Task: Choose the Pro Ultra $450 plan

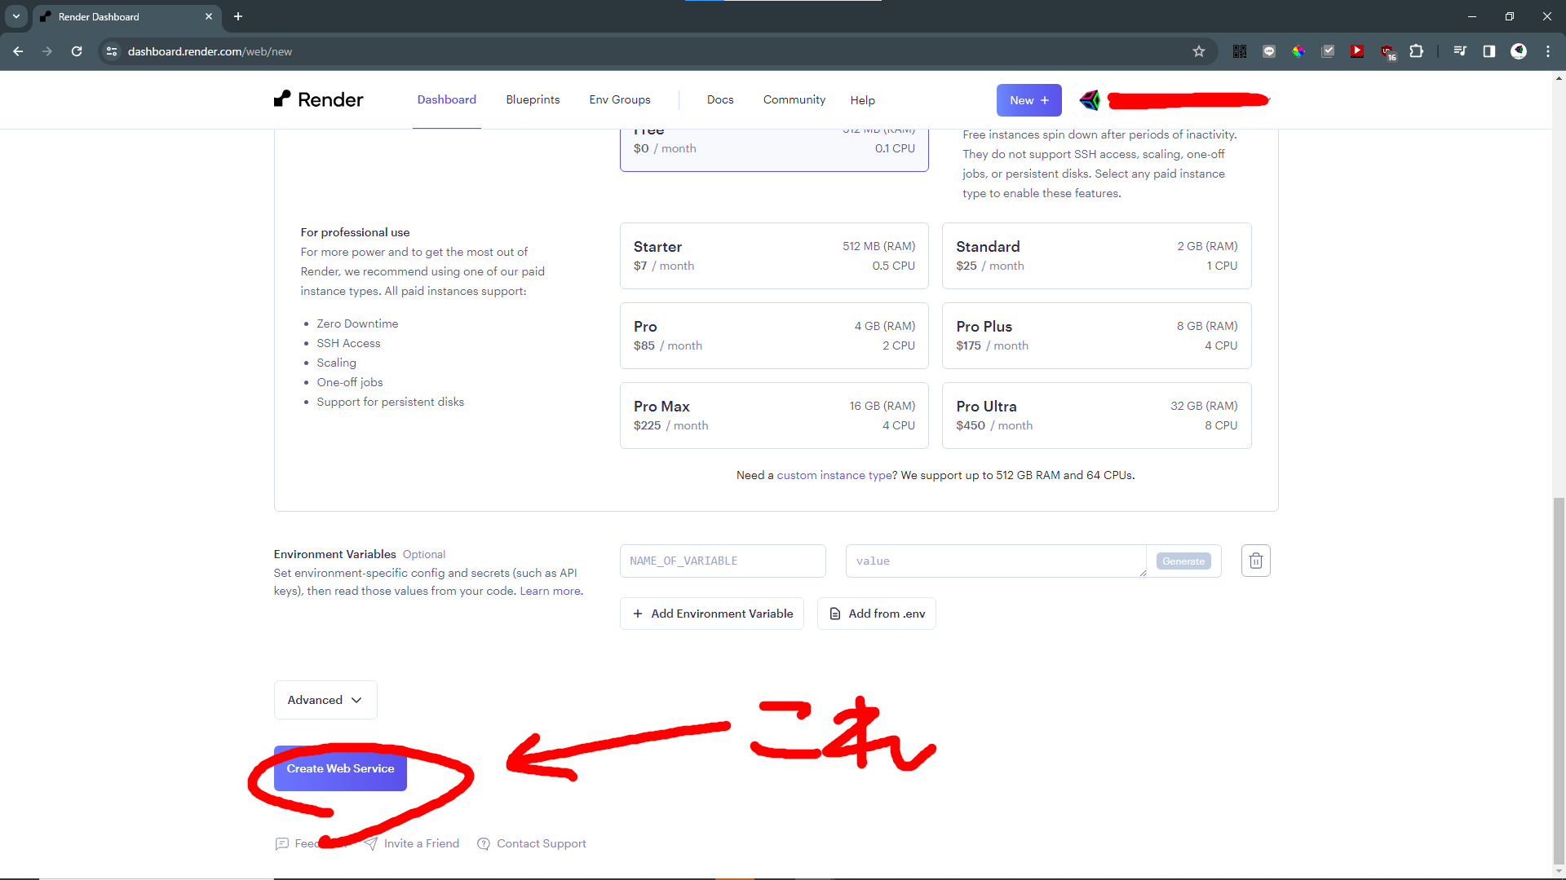Action: 1095,416
